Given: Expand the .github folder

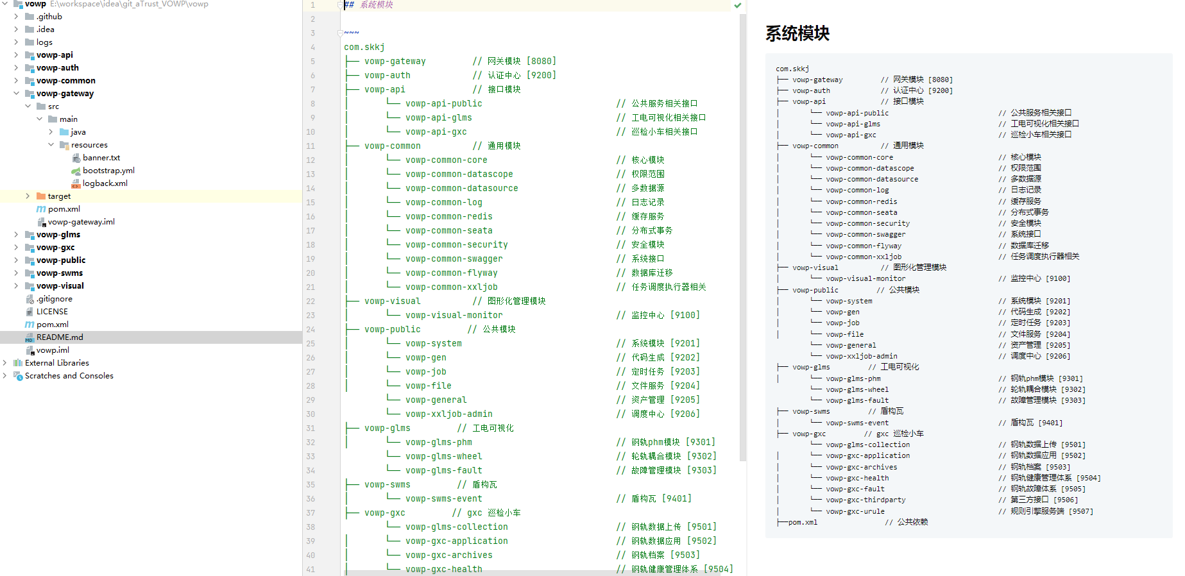Looking at the screenshot, I should (16, 17).
